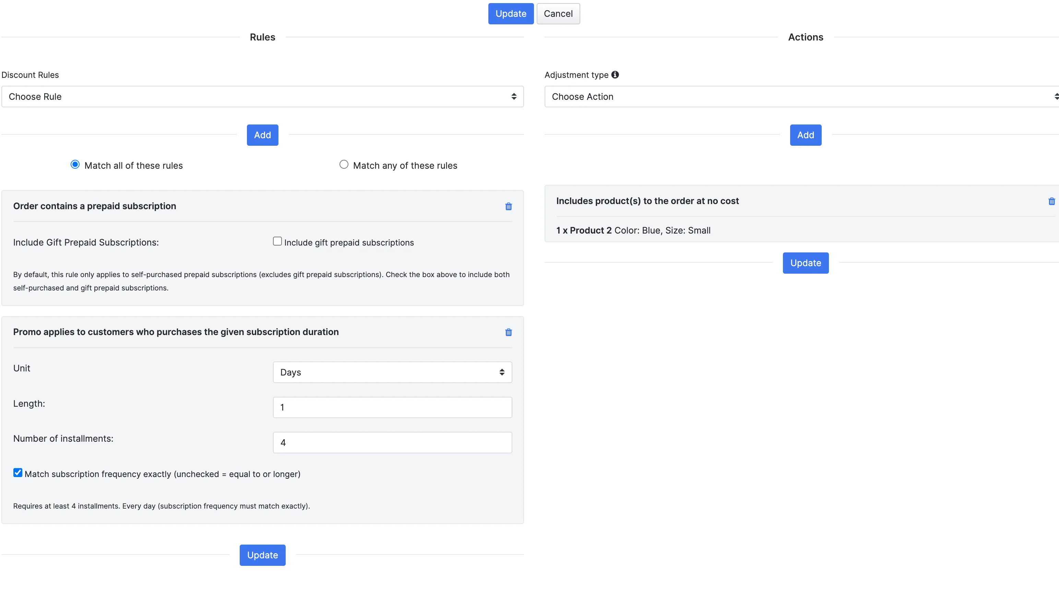Click Update below the actions list
Screen dimensions: 1059x607
805,263
